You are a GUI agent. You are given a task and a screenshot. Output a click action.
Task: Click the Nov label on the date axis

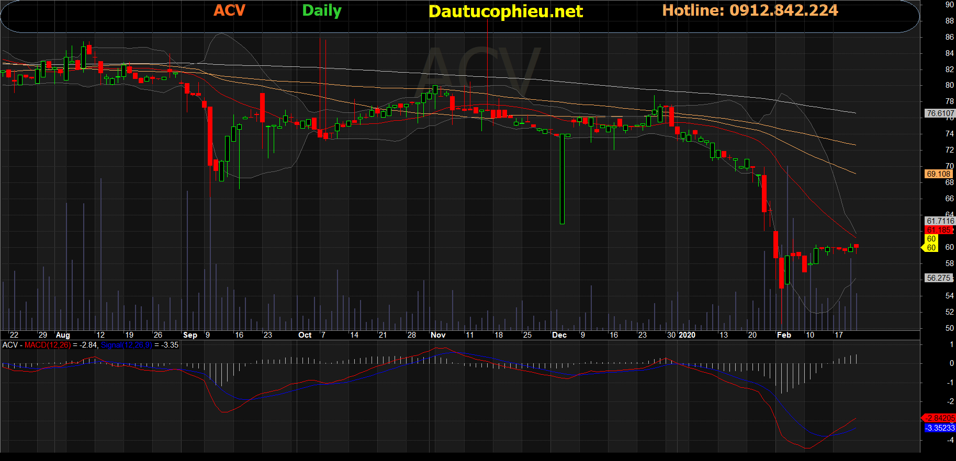[x=438, y=335]
